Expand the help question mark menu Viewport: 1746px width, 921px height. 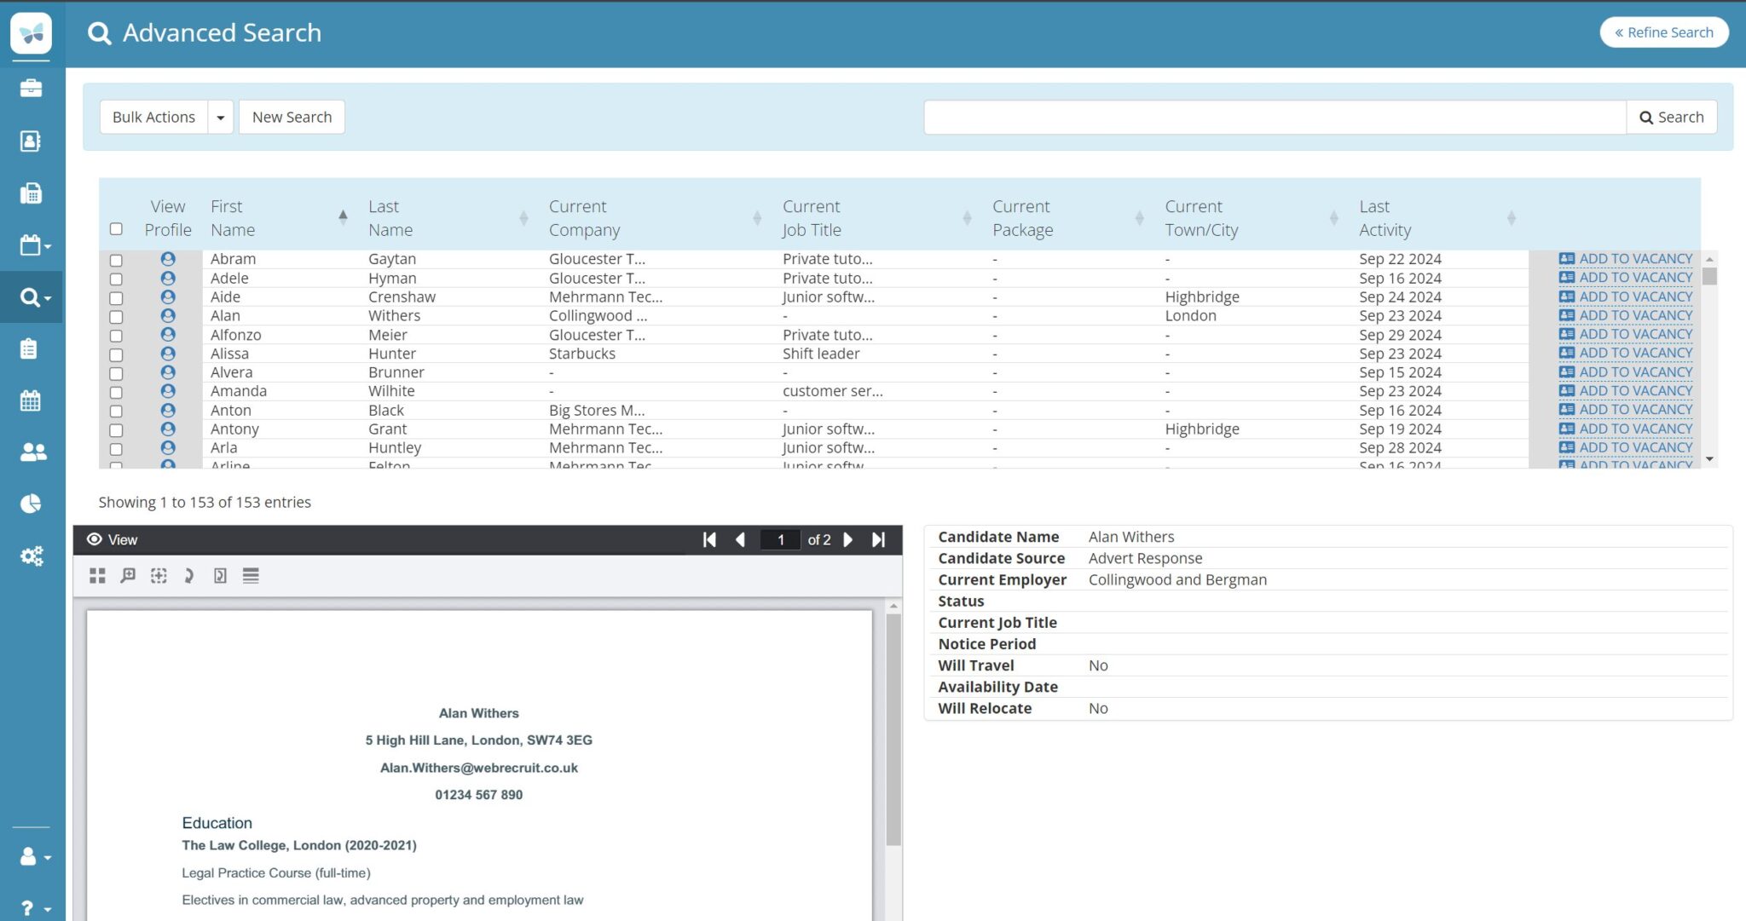(x=34, y=908)
